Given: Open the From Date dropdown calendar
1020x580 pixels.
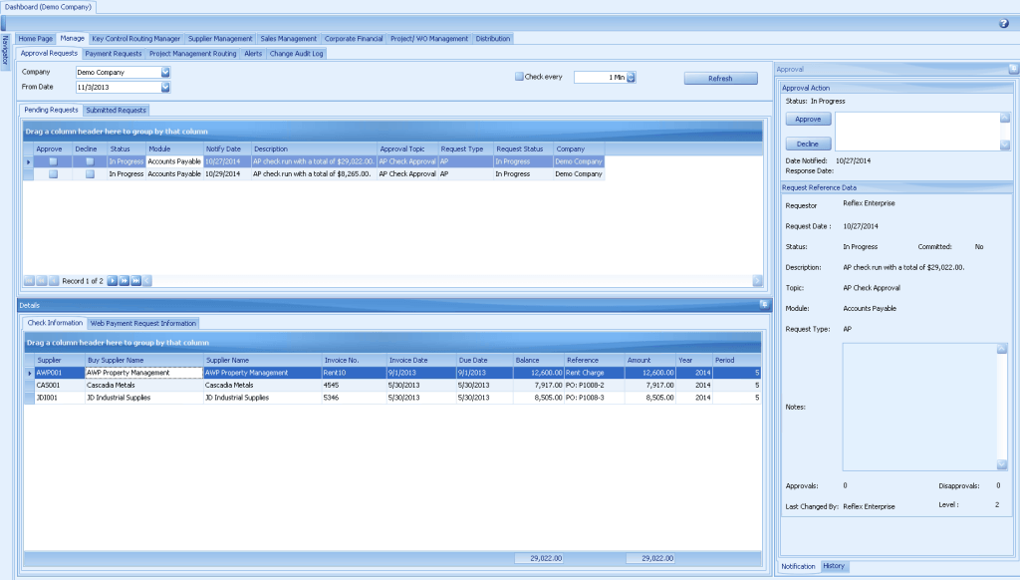Looking at the screenshot, I should pos(165,87).
